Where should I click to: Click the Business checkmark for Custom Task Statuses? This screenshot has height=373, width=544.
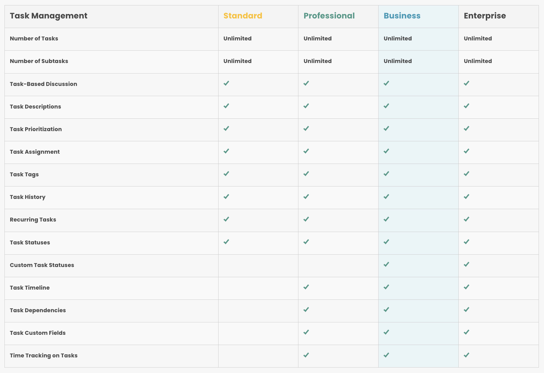point(386,264)
